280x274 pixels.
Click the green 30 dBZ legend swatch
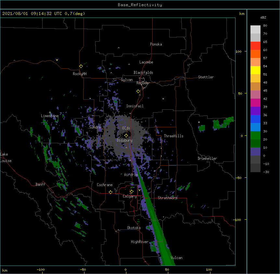[x=255, y=135]
